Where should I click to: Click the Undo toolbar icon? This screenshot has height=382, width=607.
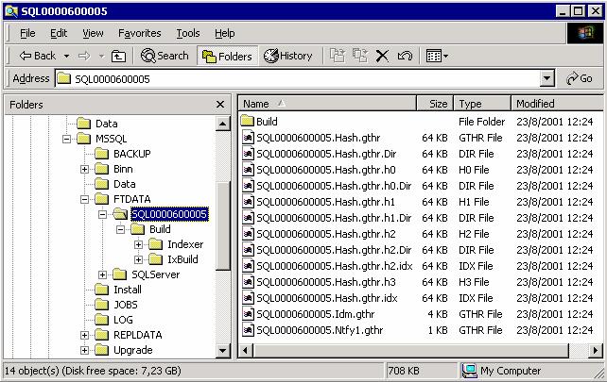coord(405,56)
